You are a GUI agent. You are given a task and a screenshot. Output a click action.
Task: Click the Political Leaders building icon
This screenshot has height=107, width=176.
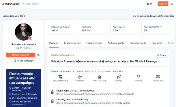(x=99, y=77)
